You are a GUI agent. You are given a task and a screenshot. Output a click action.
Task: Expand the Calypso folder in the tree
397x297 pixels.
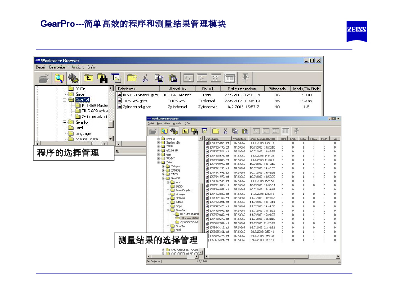click(164, 166)
